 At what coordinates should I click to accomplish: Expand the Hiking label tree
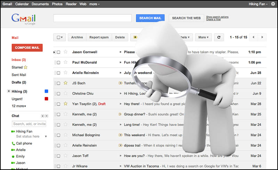point(8,91)
